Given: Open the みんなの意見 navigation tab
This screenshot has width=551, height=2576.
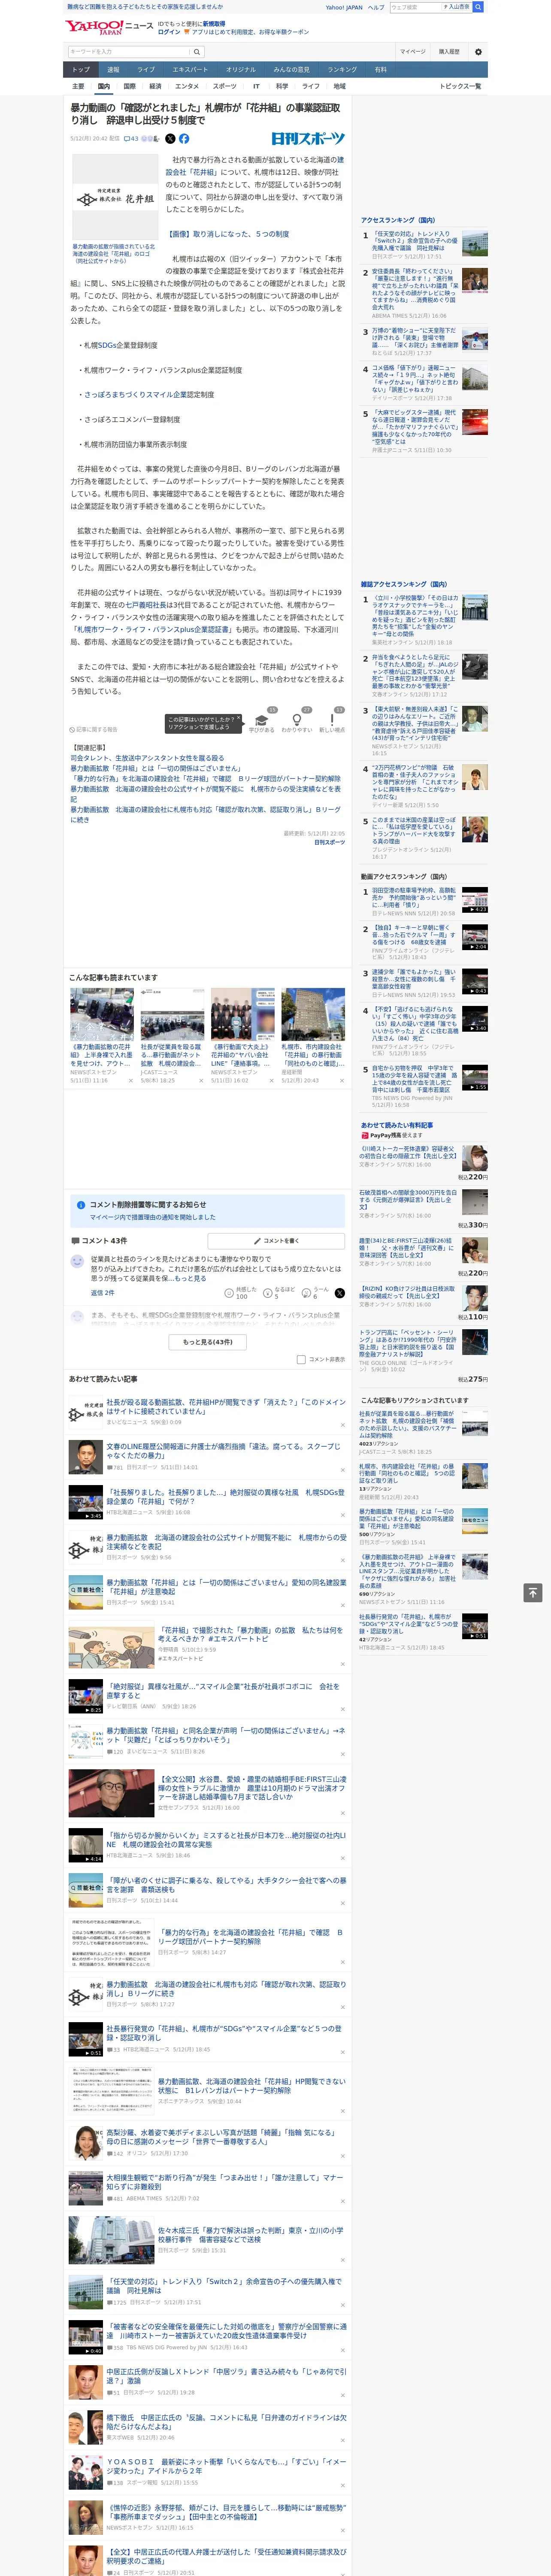Looking at the screenshot, I should tap(291, 69).
